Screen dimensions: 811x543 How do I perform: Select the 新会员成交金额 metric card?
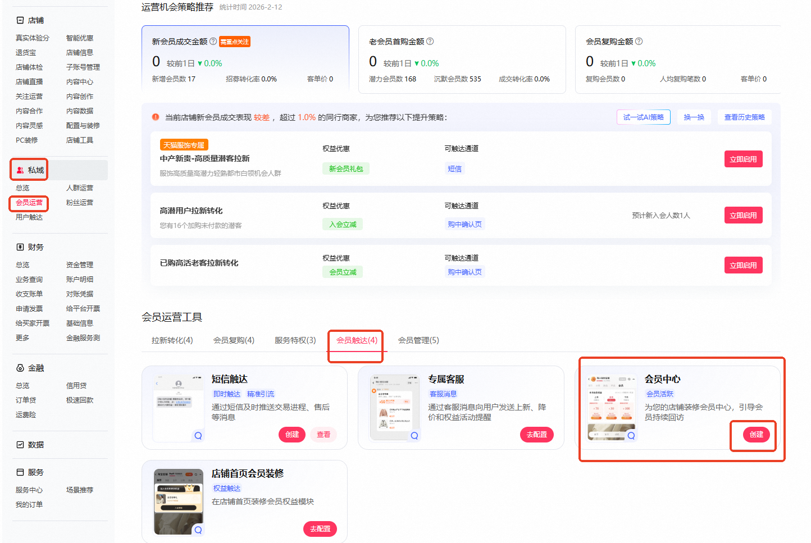[x=245, y=60]
